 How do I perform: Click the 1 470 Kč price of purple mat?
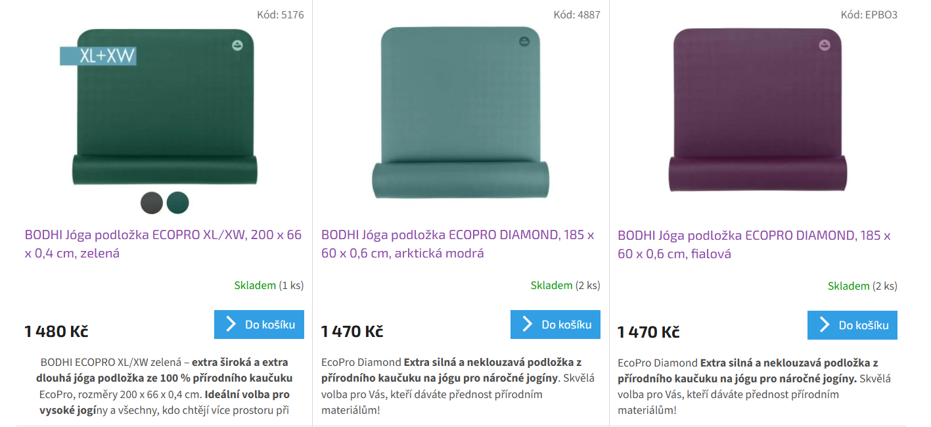648,332
